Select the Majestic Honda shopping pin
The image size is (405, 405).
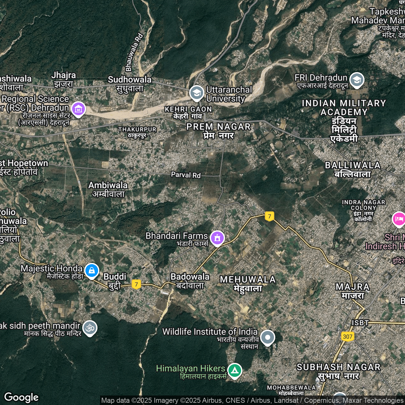pyautogui.click(x=92, y=271)
